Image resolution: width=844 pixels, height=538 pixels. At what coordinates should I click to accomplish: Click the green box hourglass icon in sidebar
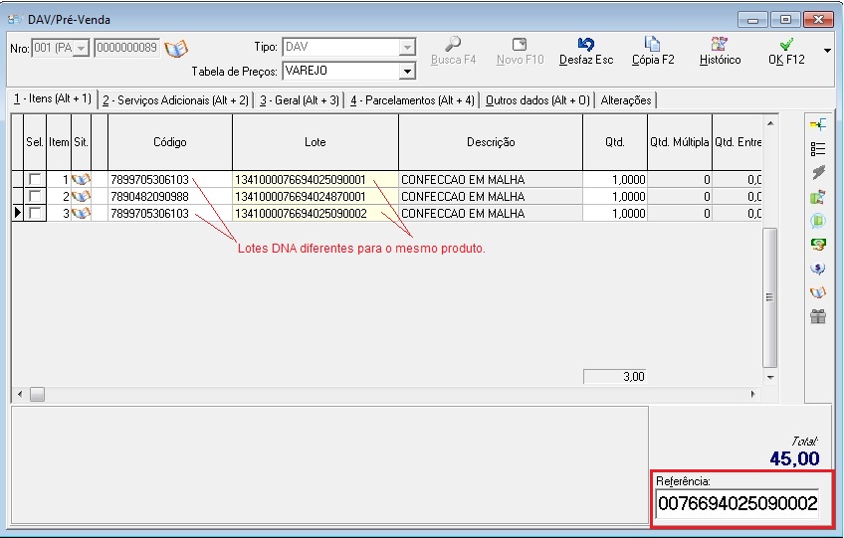(818, 197)
